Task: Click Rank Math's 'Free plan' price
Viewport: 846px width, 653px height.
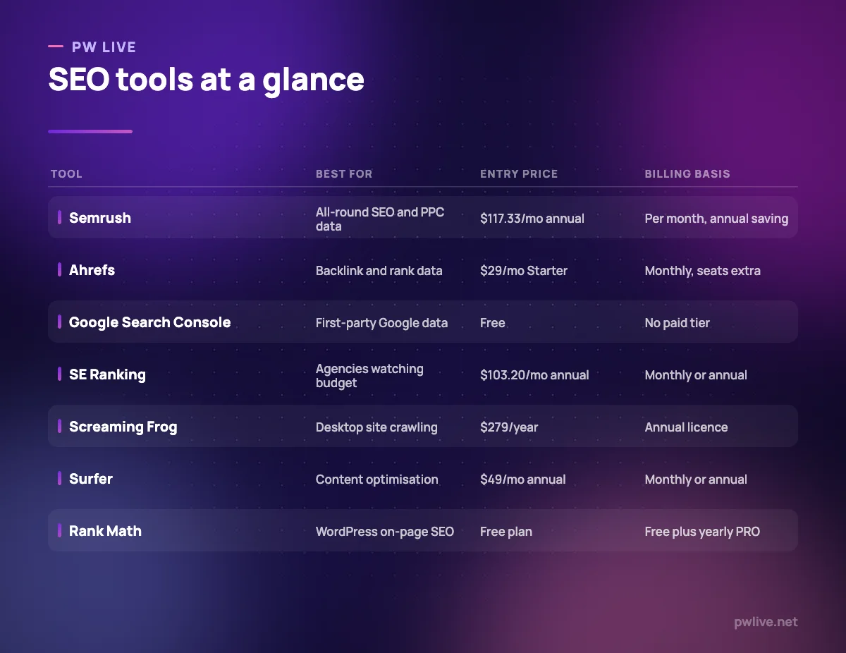Action: (506, 532)
